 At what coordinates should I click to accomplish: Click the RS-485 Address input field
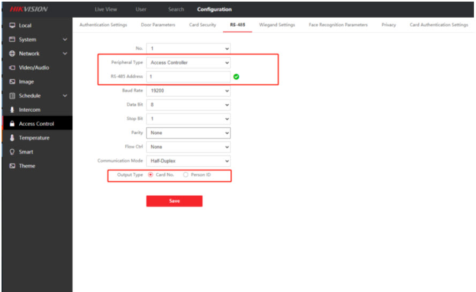[188, 76]
